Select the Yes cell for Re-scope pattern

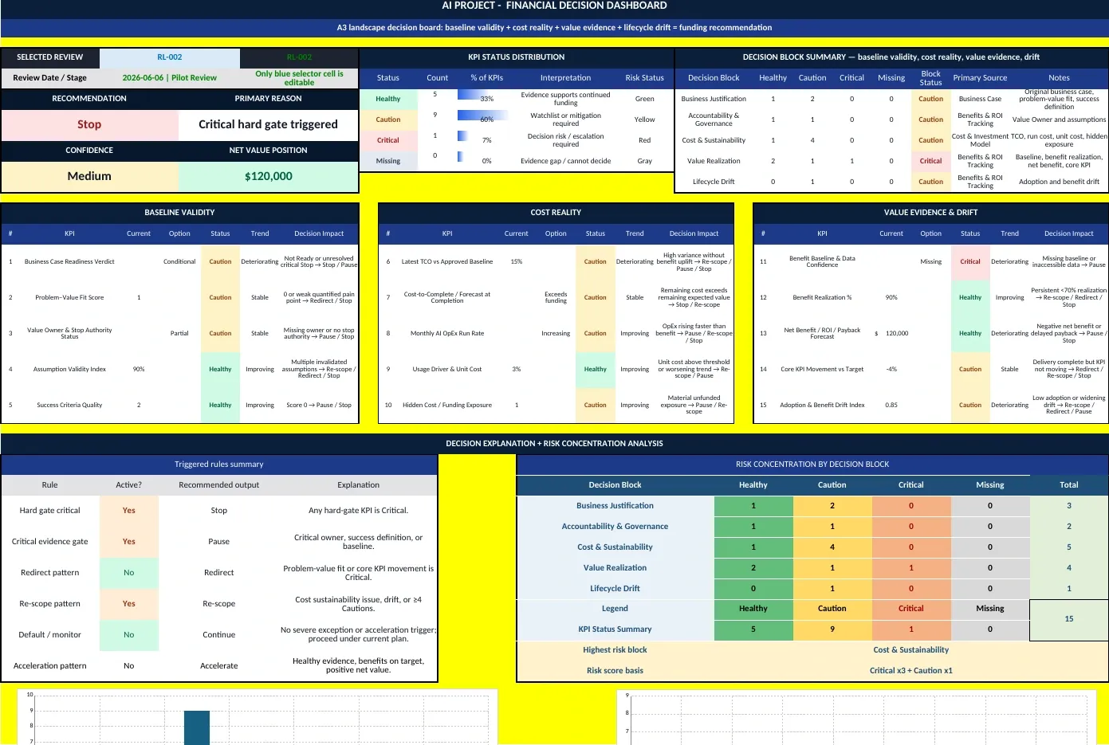pyautogui.click(x=129, y=604)
